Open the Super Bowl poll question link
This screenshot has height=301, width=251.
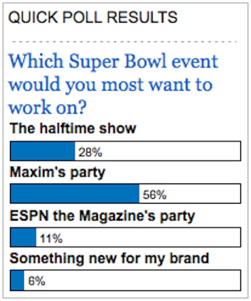pyautogui.click(x=113, y=84)
